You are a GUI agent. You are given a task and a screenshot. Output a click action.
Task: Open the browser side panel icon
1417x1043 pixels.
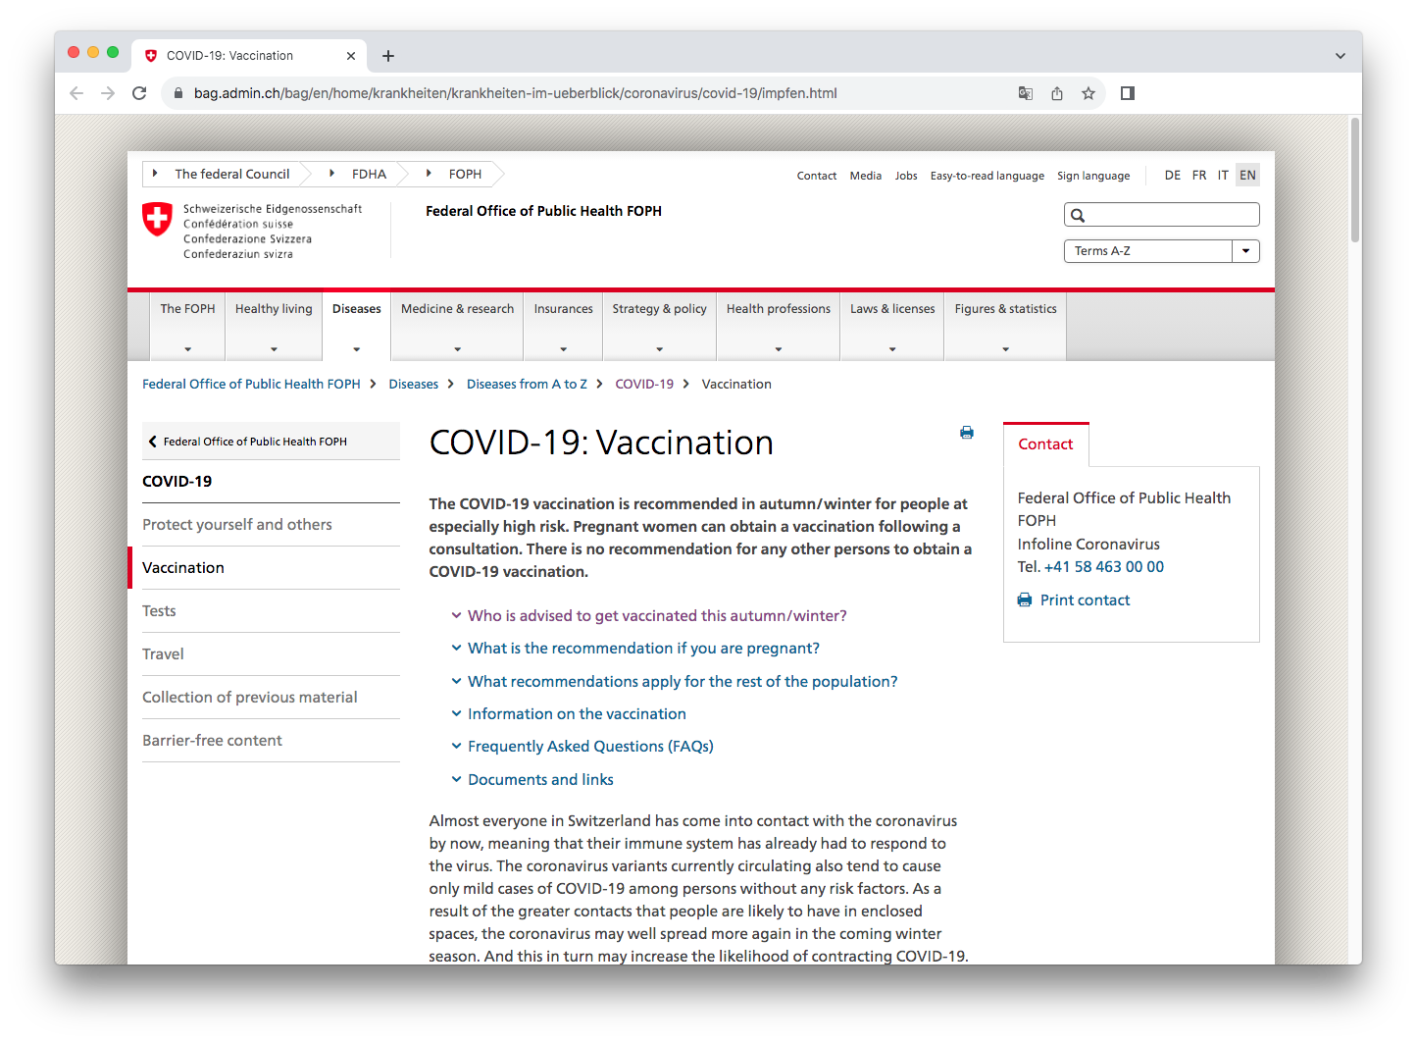1128,93
